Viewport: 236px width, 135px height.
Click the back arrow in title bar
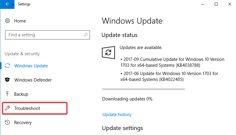click(x=7, y=4)
